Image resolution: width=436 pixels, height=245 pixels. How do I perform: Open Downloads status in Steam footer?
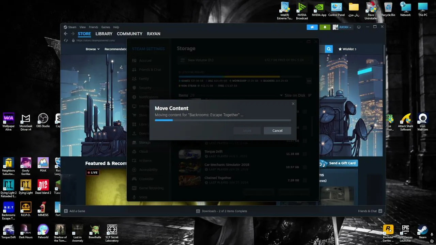(221, 211)
